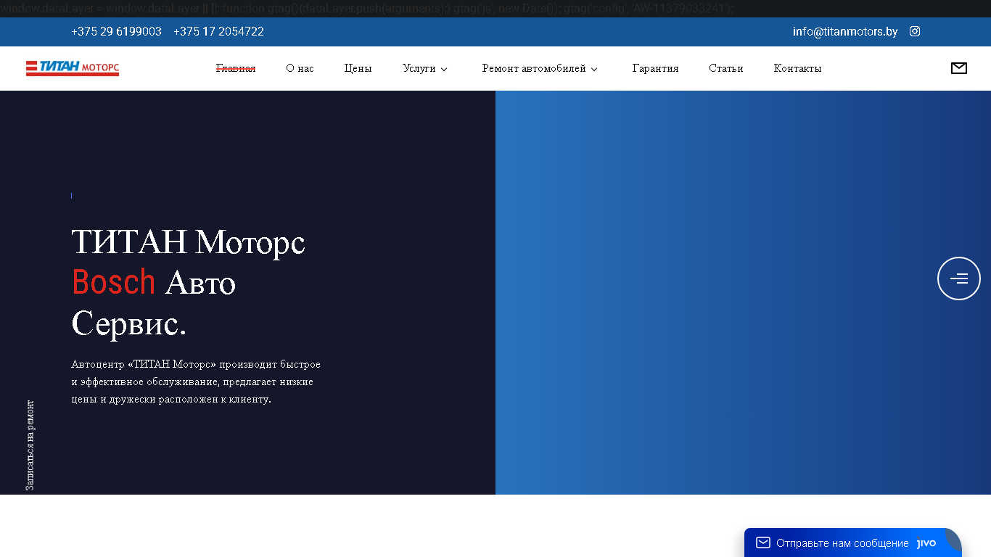991x557 pixels.
Task: Click the envelope mail icon in navbar
Action: pyautogui.click(x=959, y=68)
